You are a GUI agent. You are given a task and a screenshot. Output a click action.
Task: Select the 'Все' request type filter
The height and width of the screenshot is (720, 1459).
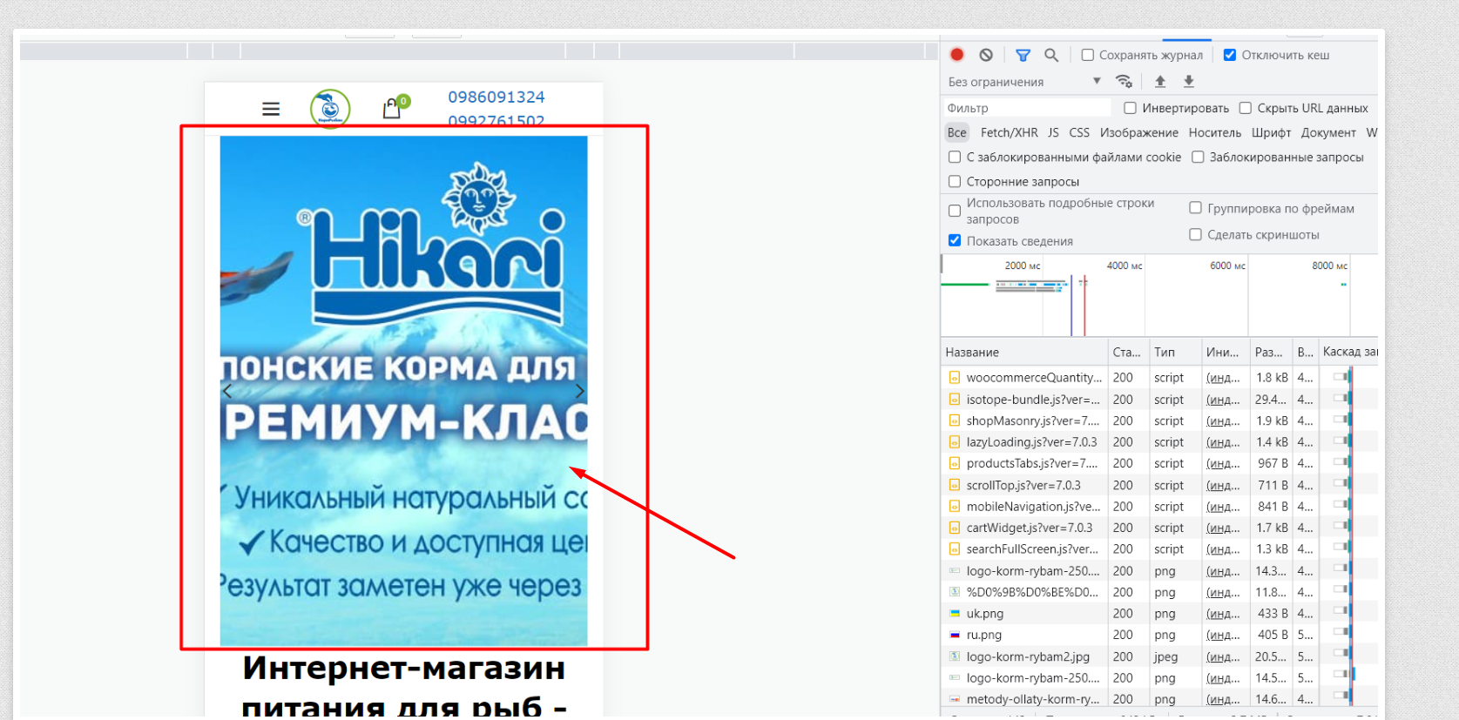tap(957, 132)
